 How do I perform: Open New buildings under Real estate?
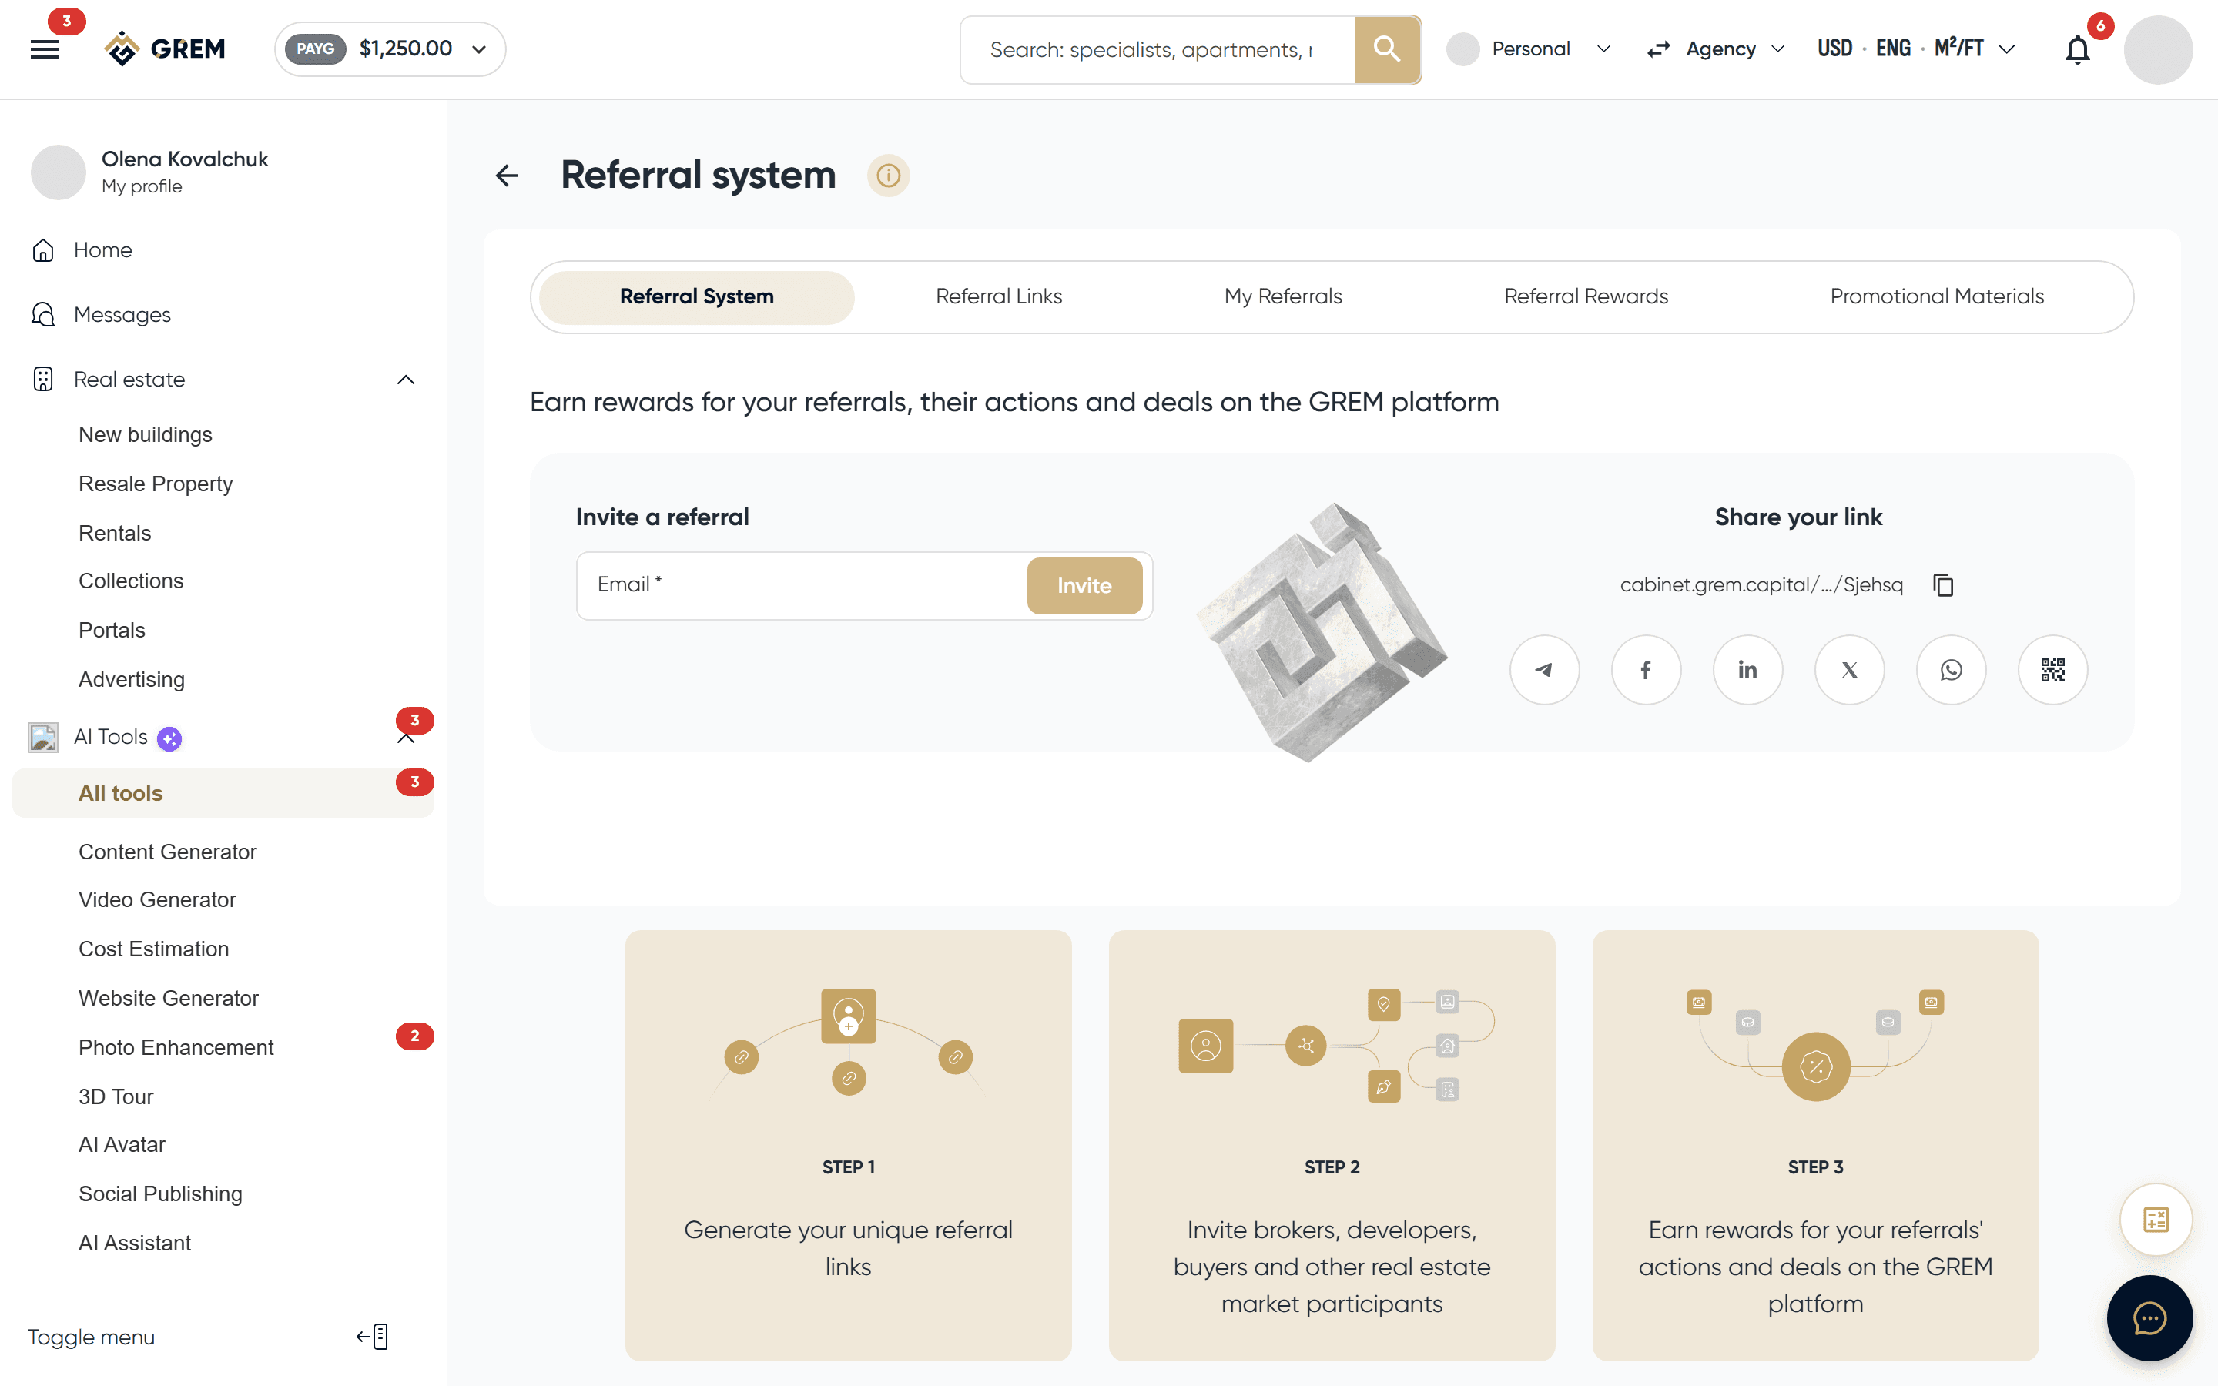tap(145, 434)
